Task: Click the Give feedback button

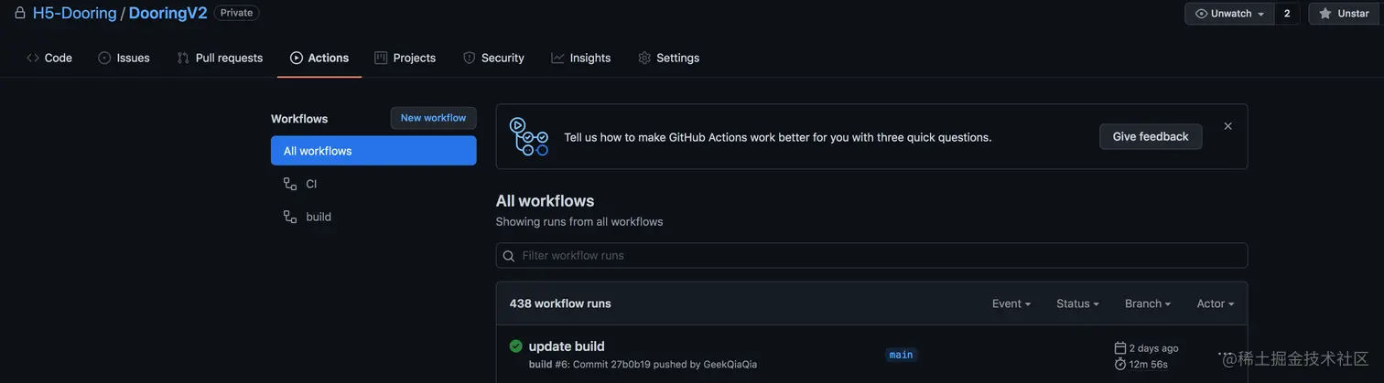Action: click(x=1151, y=137)
